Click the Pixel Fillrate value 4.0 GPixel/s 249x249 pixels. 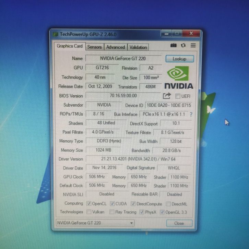pos(103,132)
